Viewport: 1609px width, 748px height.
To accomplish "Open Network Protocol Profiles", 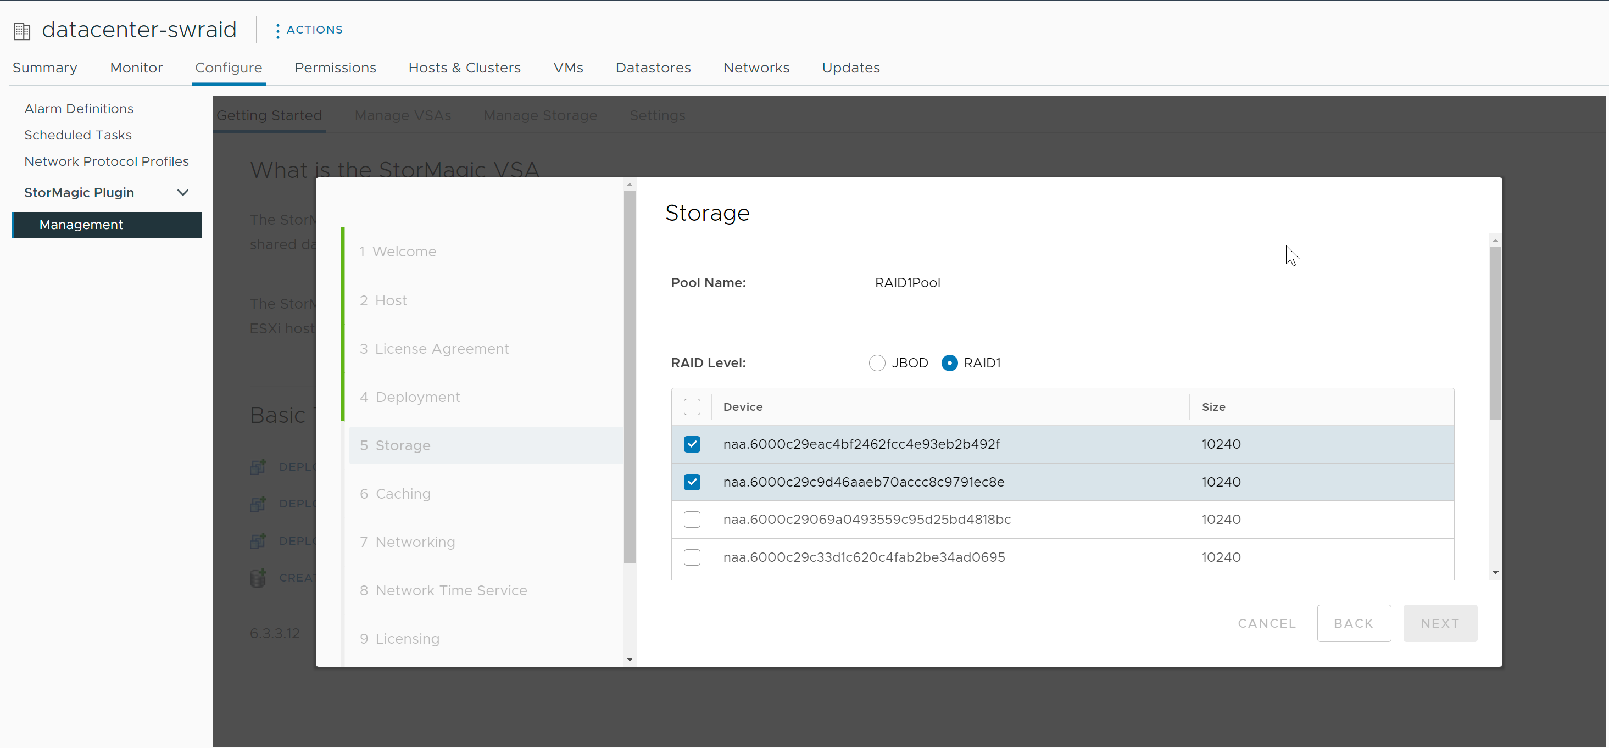I will [106, 161].
